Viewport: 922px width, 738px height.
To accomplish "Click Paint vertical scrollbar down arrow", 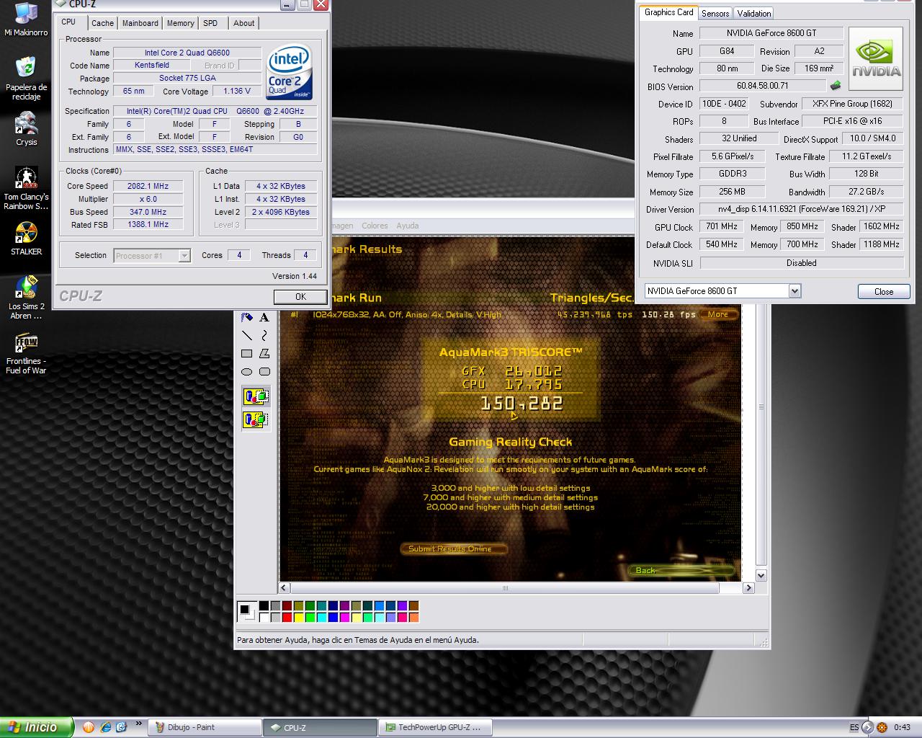I will [761, 575].
